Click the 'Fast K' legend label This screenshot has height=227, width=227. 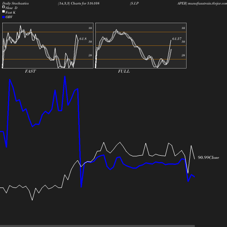click(10, 12)
